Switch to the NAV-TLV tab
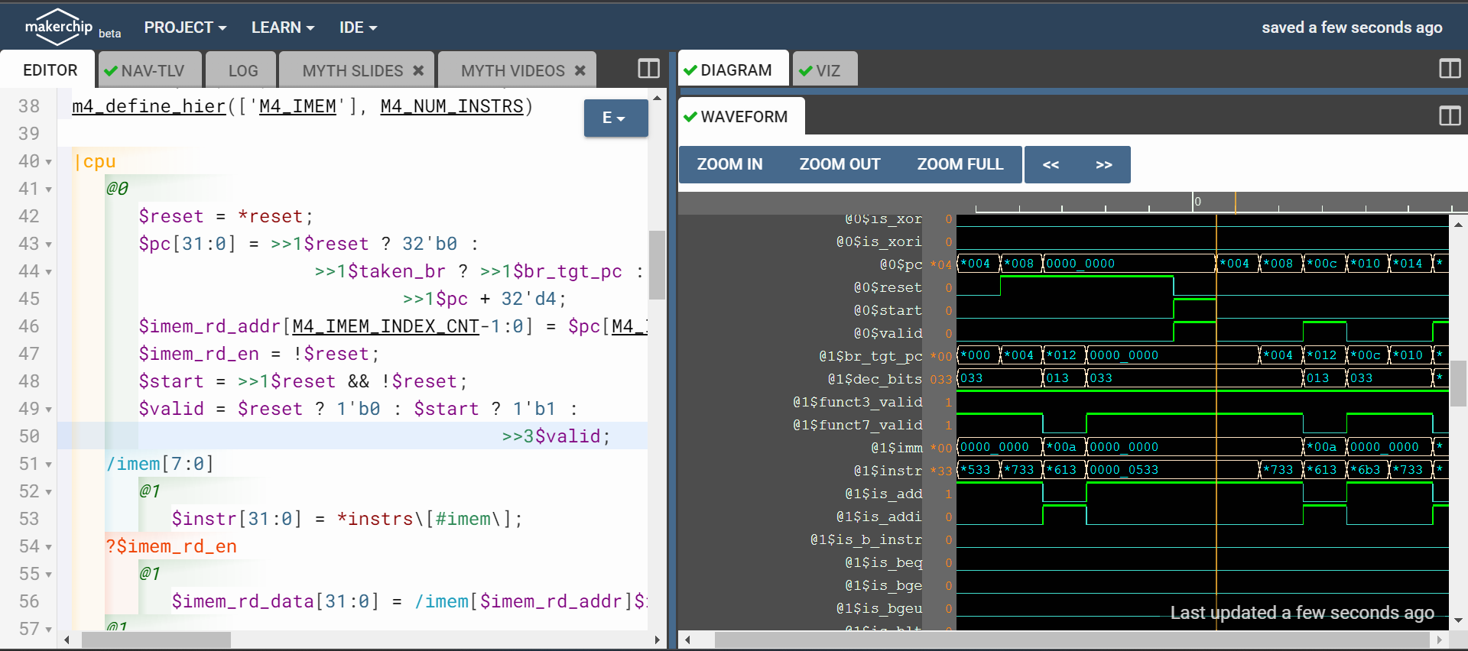Screen dimensions: 1468x651 [x=150, y=71]
